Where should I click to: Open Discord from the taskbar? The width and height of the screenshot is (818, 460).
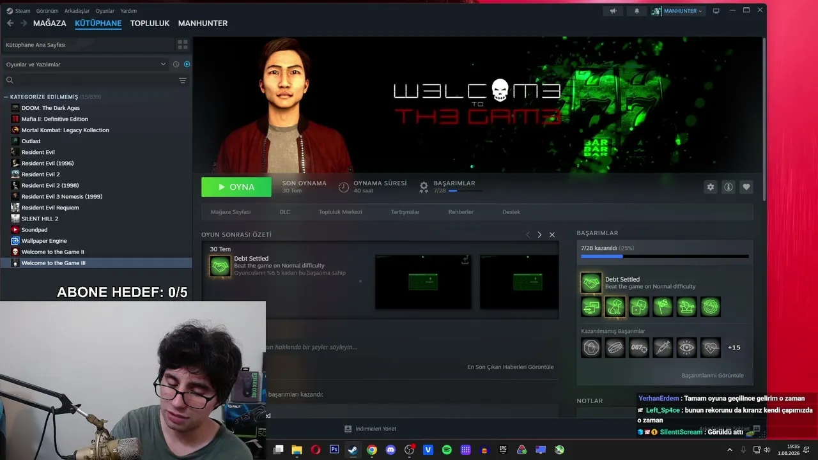click(390, 450)
